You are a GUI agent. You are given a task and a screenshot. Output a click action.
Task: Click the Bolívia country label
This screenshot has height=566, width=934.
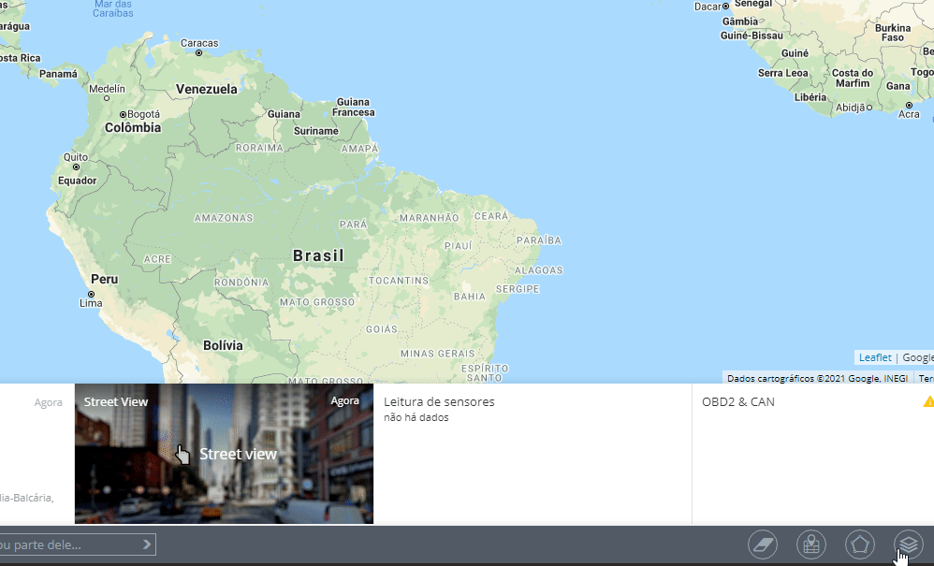pyautogui.click(x=223, y=346)
